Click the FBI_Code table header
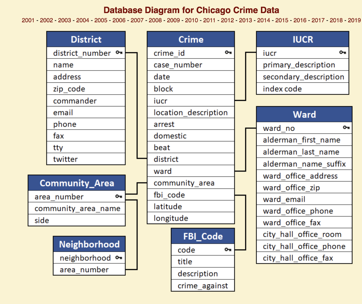The width and height of the screenshot is (362, 304). 203,236
